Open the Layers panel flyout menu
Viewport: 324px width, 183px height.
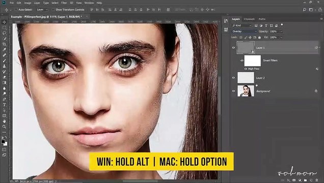click(321, 19)
